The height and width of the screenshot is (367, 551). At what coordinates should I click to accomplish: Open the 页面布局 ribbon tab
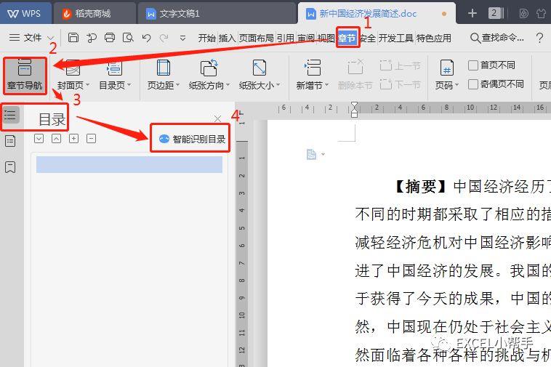[x=257, y=38]
